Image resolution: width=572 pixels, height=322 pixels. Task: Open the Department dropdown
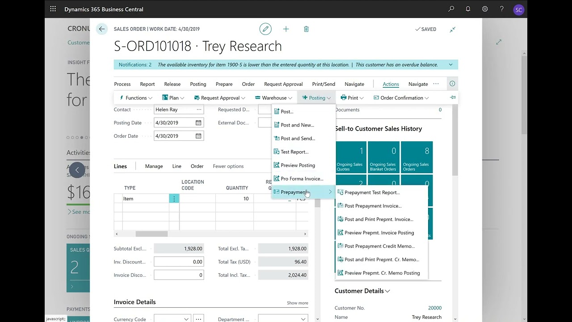click(x=303, y=319)
